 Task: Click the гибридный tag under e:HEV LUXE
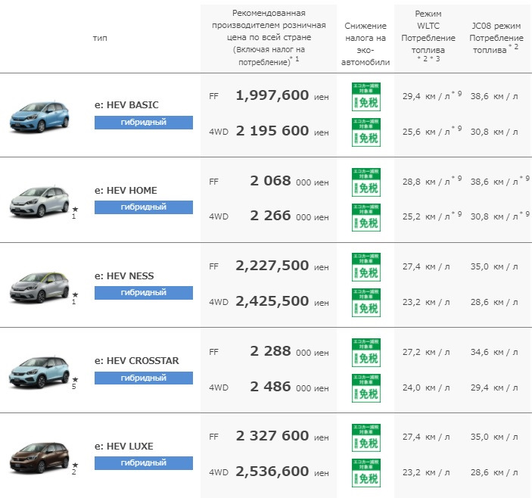tap(144, 463)
